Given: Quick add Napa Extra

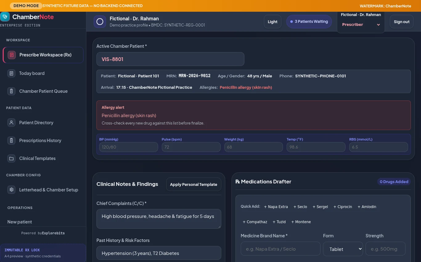Looking at the screenshot, I should (x=276, y=207).
